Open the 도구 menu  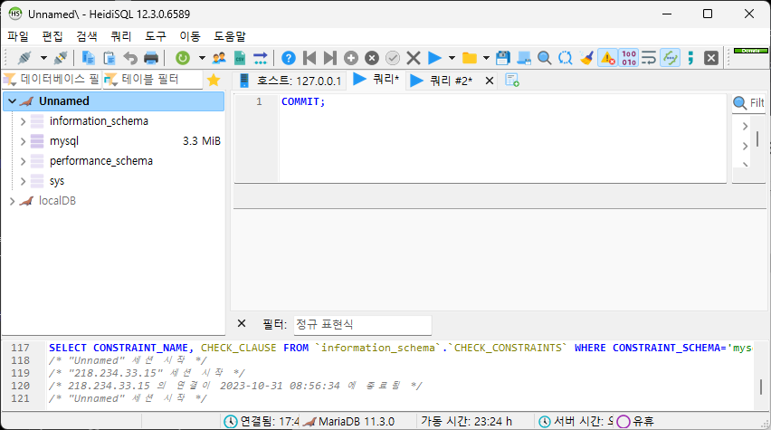[156, 36]
